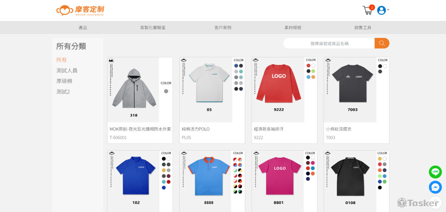Image resolution: width=446 pixels, height=212 pixels.
Task: Focus the product search input field
Action: tap(329, 43)
